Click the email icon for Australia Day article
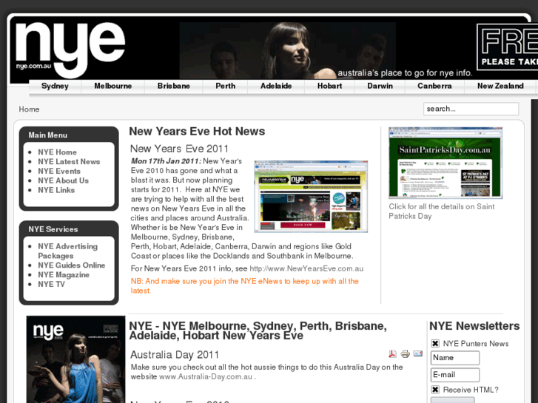Image resolution: width=538 pixels, height=403 pixels. point(418,353)
